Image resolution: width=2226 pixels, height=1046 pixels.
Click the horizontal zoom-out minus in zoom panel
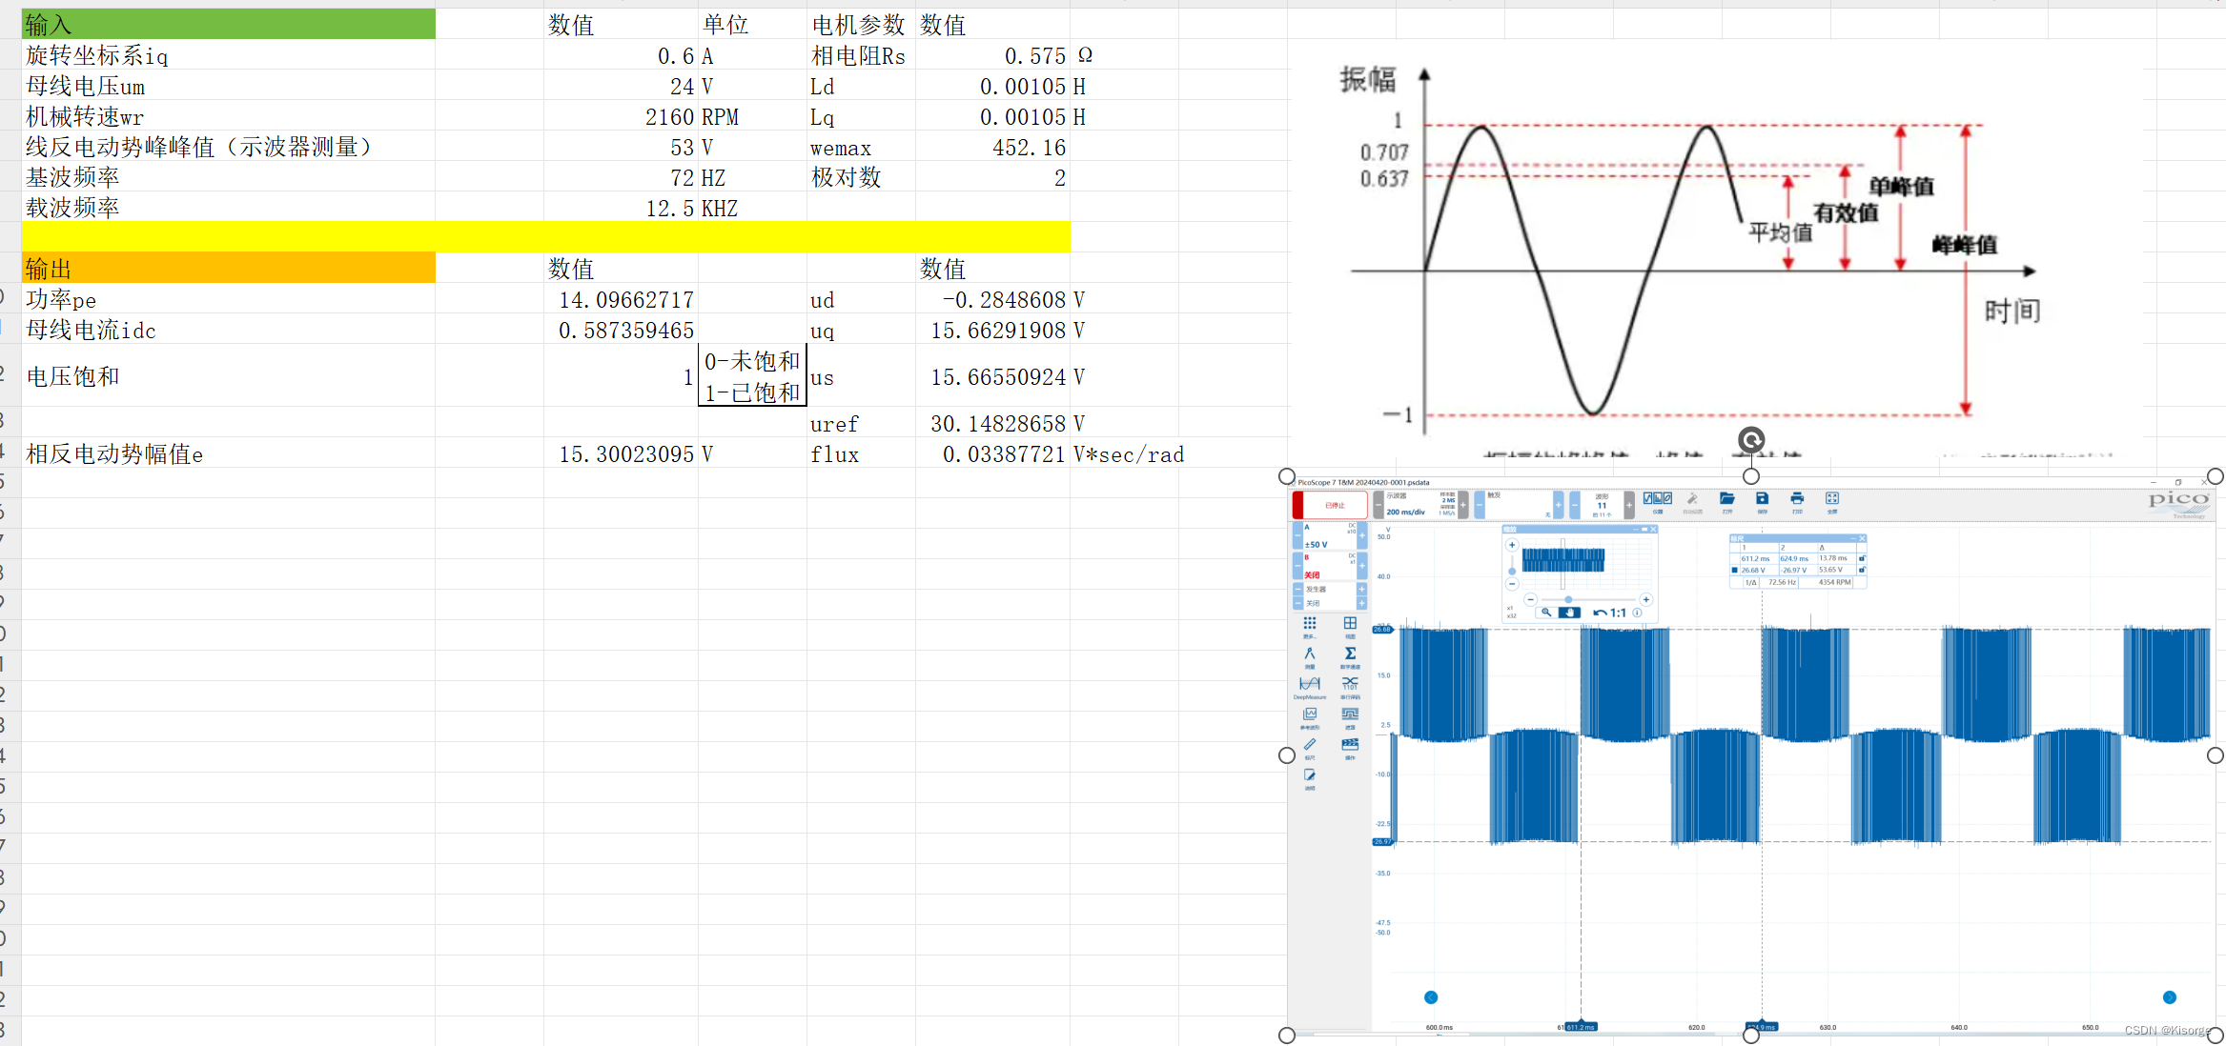[1530, 599]
